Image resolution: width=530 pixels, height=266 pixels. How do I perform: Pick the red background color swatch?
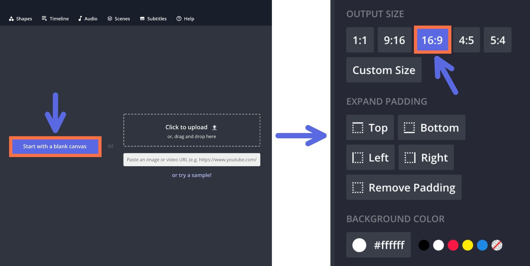click(x=453, y=245)
